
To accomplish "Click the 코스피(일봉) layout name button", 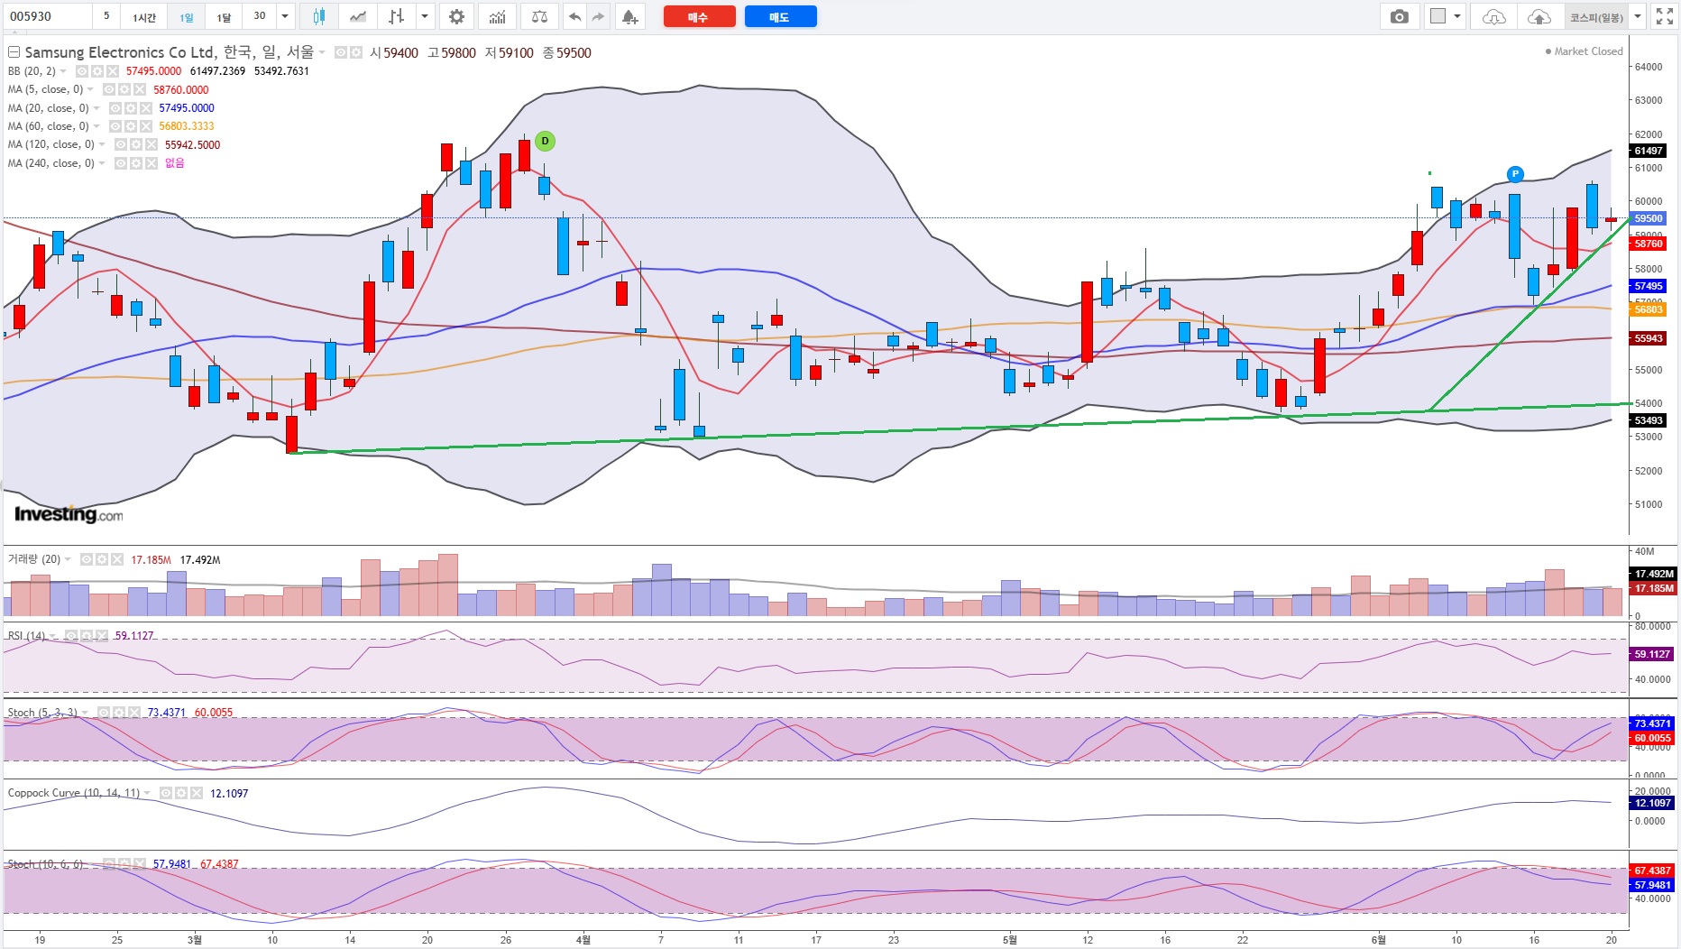I will tap(1596, 16).
